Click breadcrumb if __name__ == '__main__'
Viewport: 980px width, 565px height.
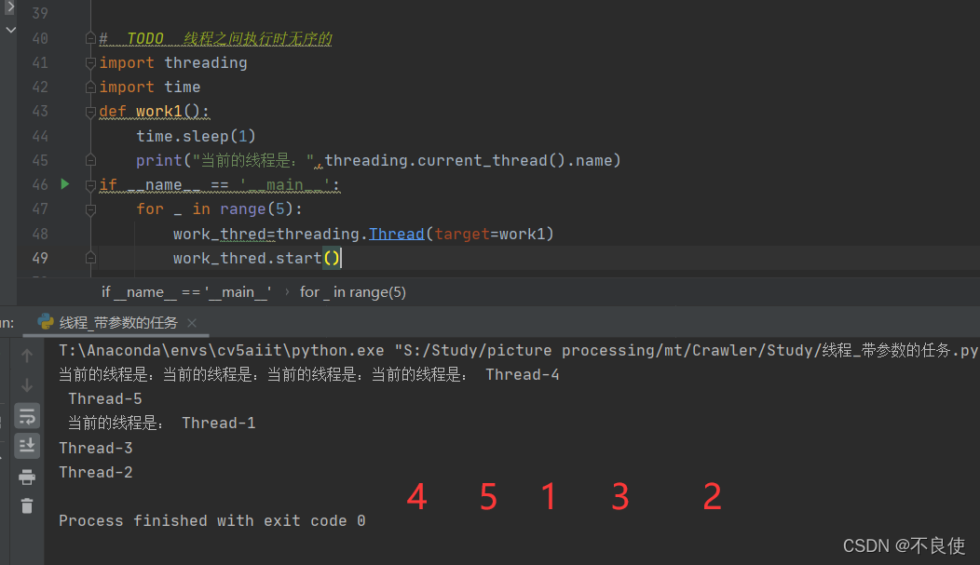[x=186, y=292]
